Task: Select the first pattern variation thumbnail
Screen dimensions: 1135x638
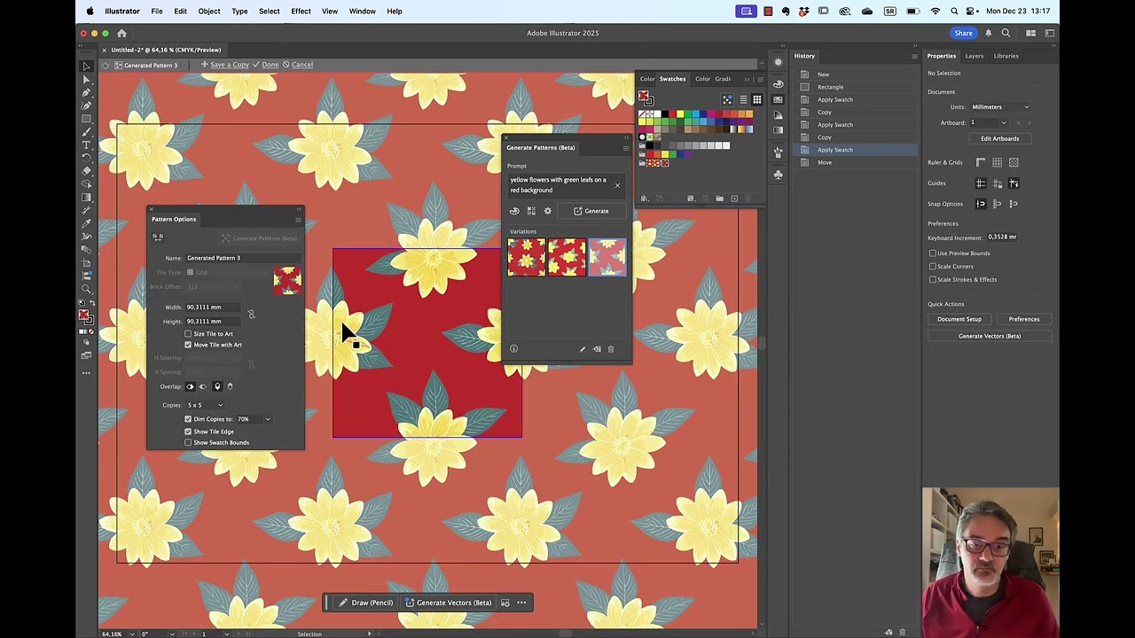Action: point(527,257)
